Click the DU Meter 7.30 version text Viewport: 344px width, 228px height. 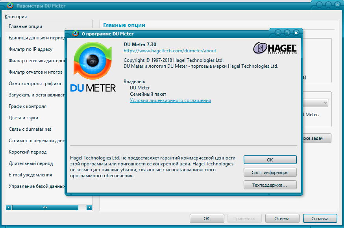[140, 44]
